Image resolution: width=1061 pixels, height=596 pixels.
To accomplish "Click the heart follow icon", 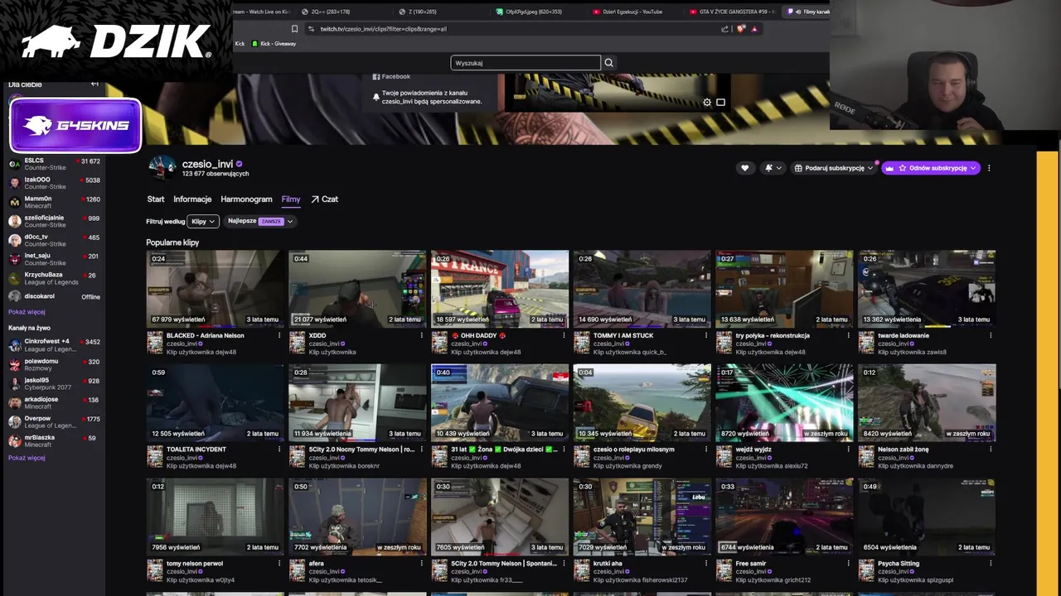I will [x=744, y=168].
